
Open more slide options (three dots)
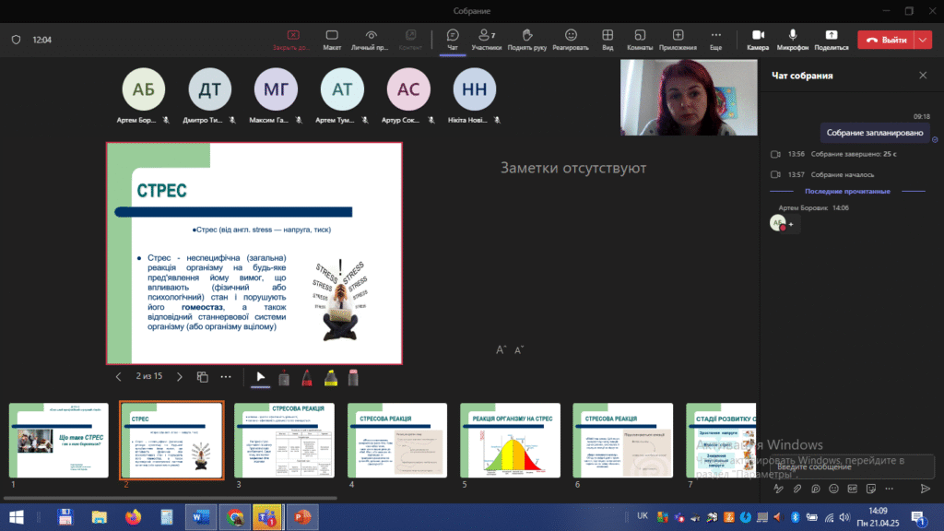click(226, 377)
